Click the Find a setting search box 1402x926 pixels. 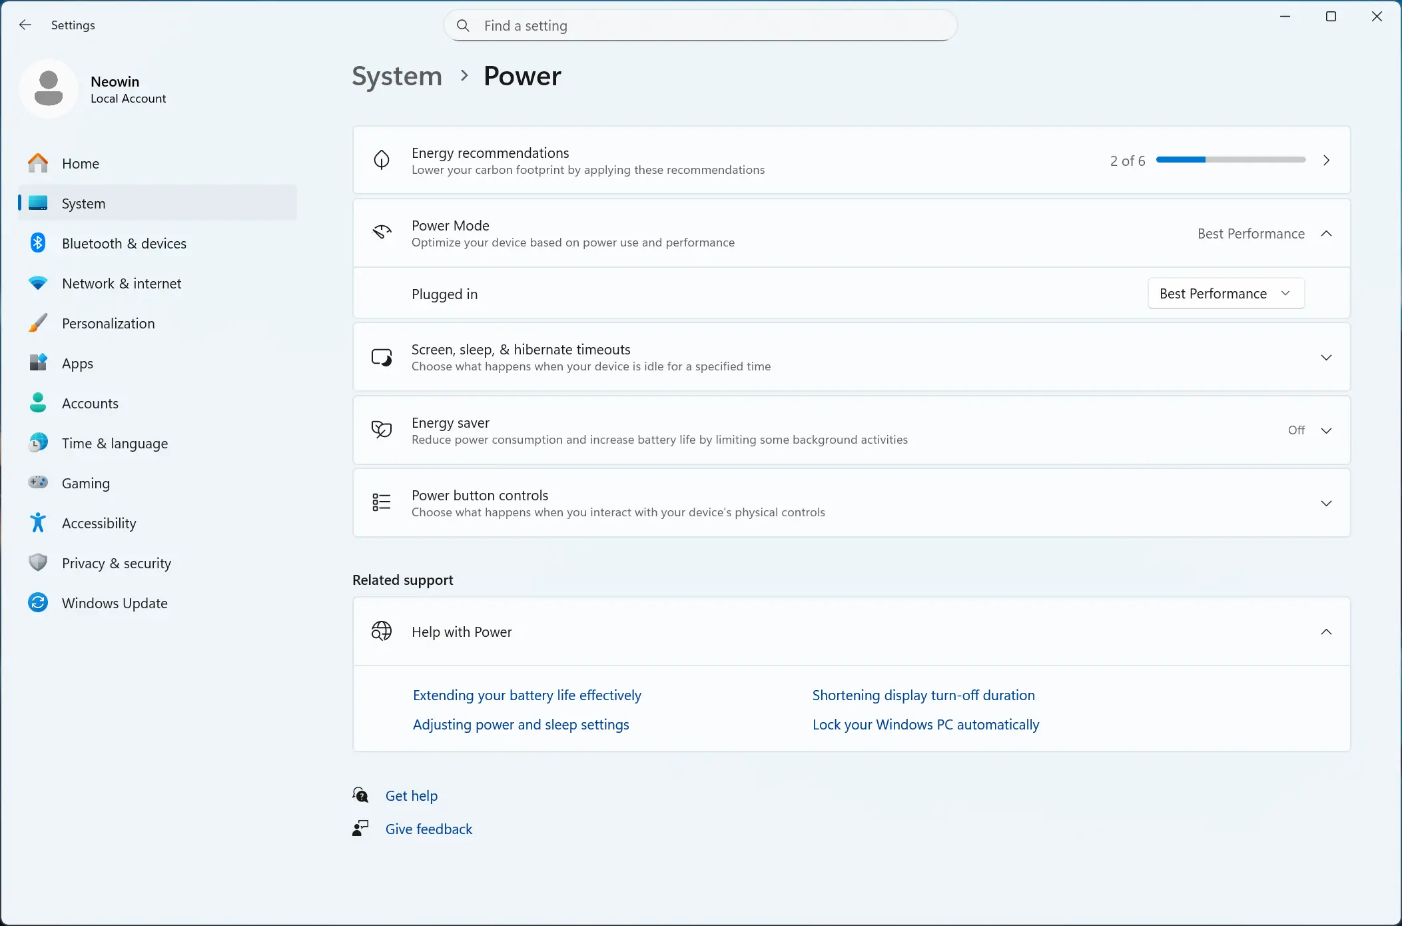[x=699, y=25]
